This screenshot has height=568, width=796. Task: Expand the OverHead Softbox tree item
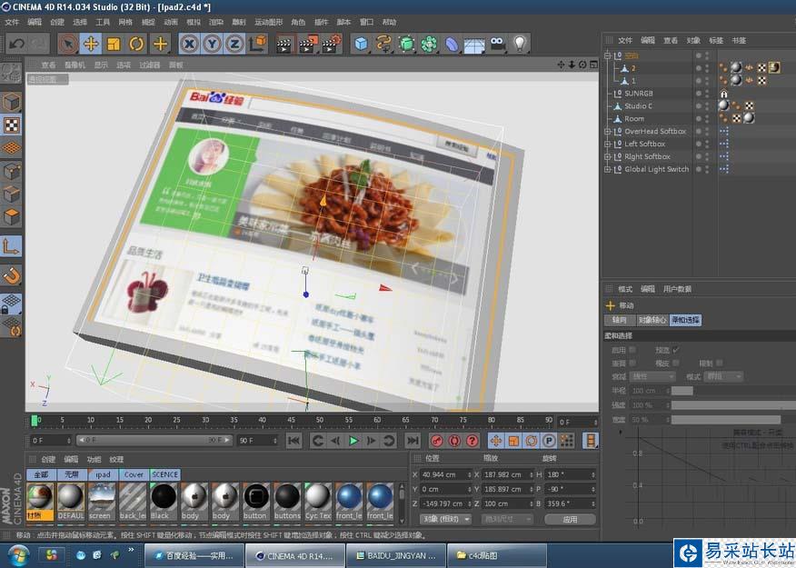(x=607, y=131)
